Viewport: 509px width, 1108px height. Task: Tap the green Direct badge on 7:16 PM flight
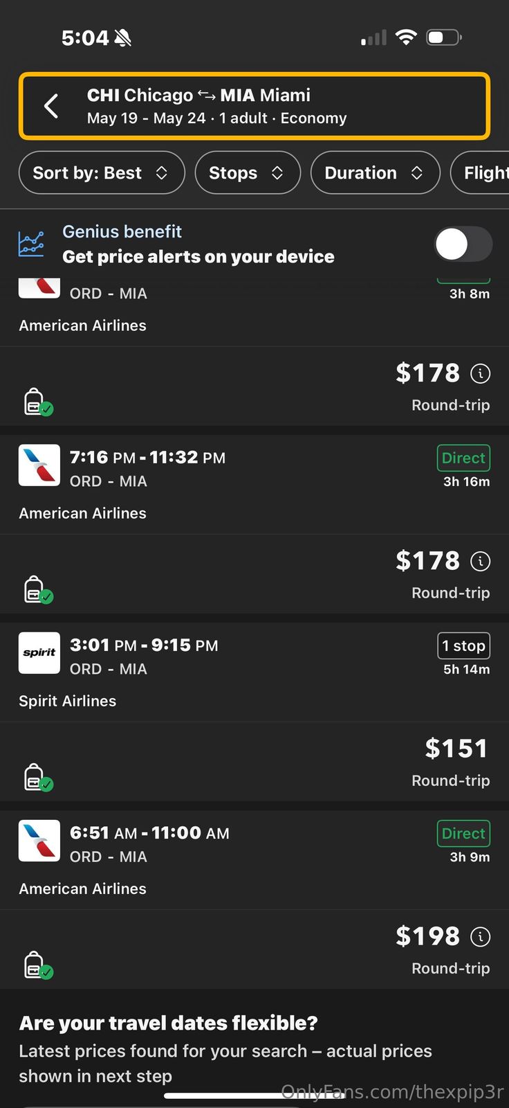[463, 458]
